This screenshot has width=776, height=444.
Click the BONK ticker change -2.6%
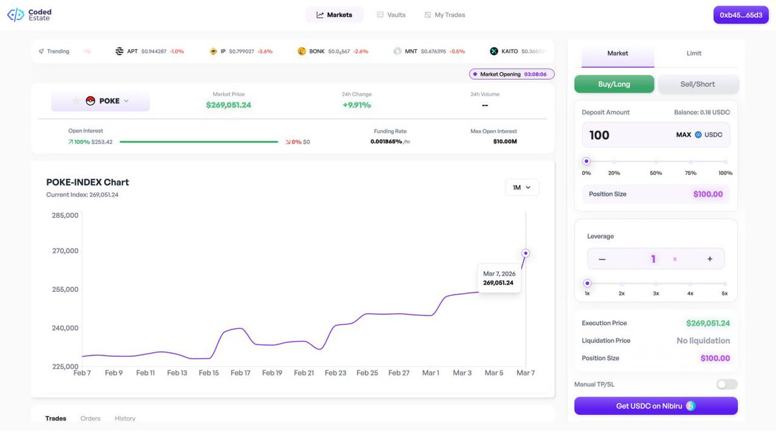tap(361, 51)
